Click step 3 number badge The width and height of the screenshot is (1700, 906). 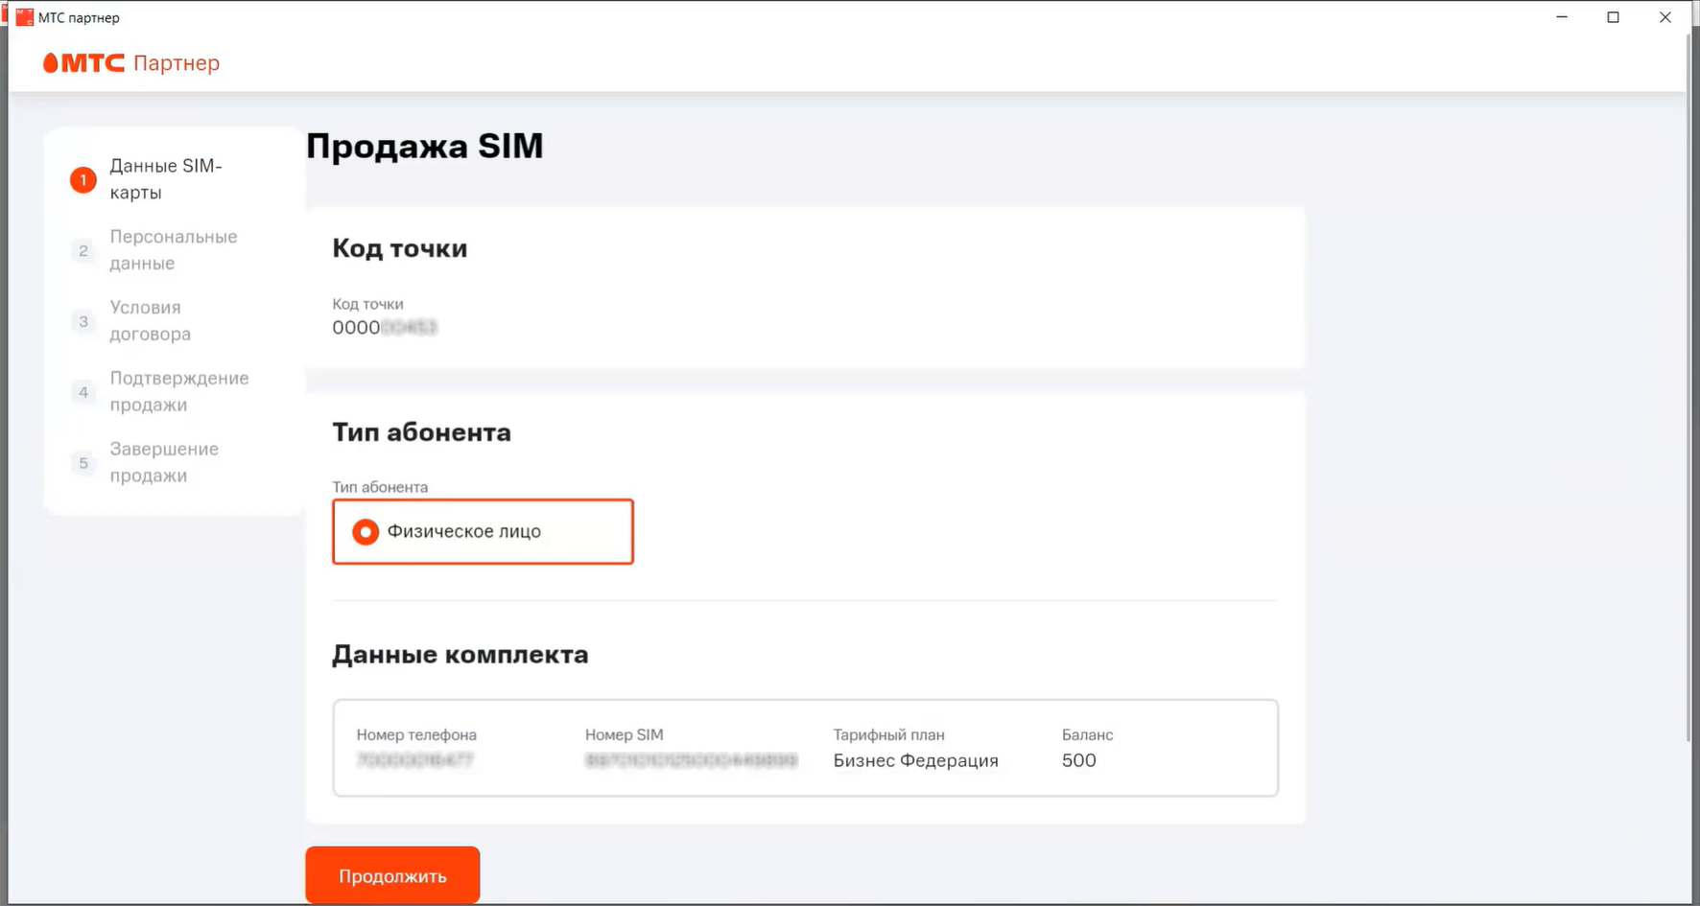click(83, 322)
